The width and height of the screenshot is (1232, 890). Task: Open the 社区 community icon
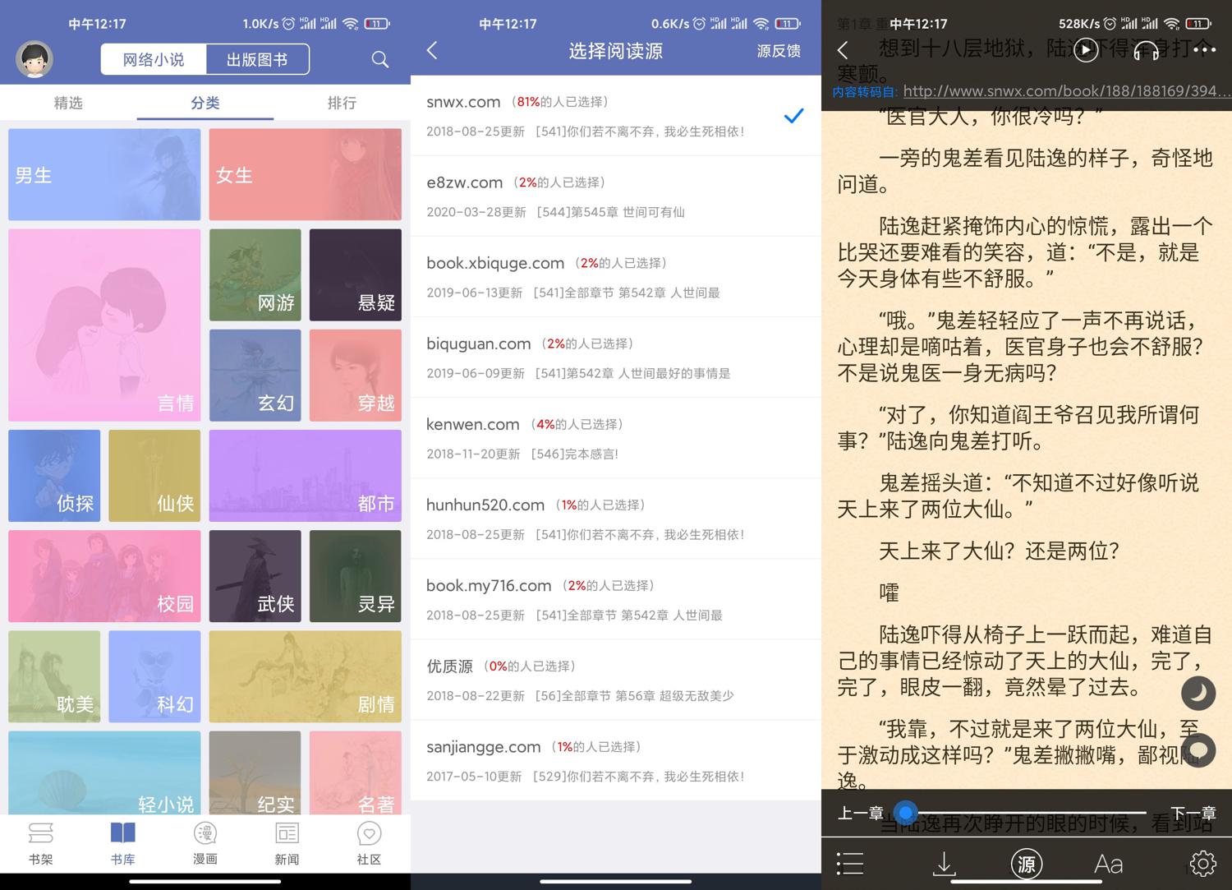369,842
